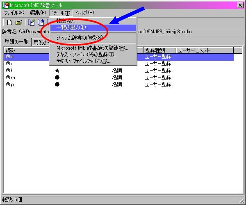
Task: Open the ファイル(F) menu
Action: click(x=14, y=13)
